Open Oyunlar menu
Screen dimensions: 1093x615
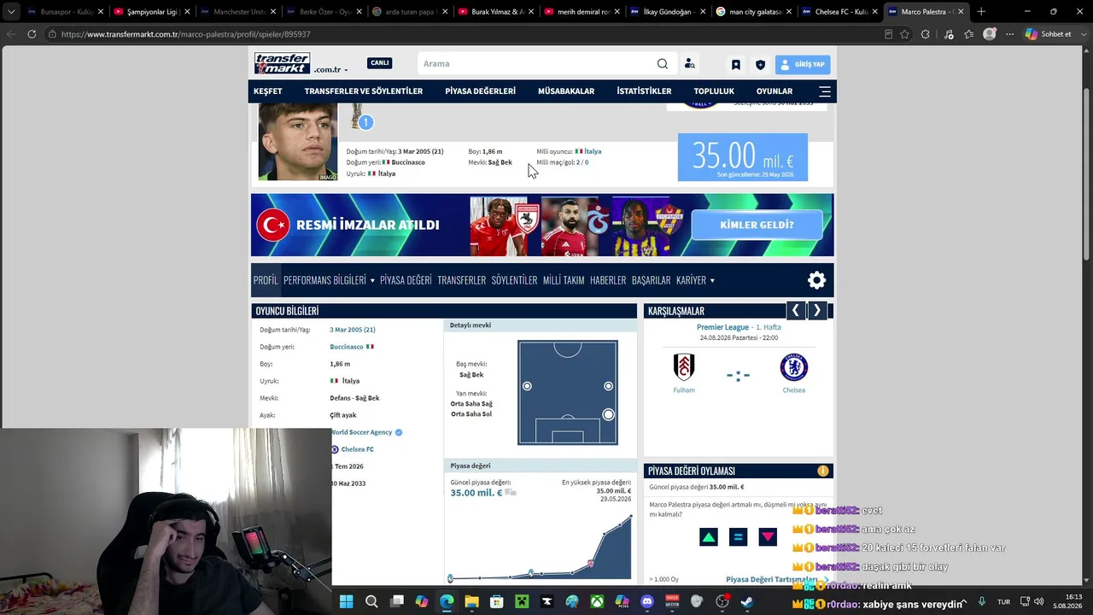[x=774, y=91]
